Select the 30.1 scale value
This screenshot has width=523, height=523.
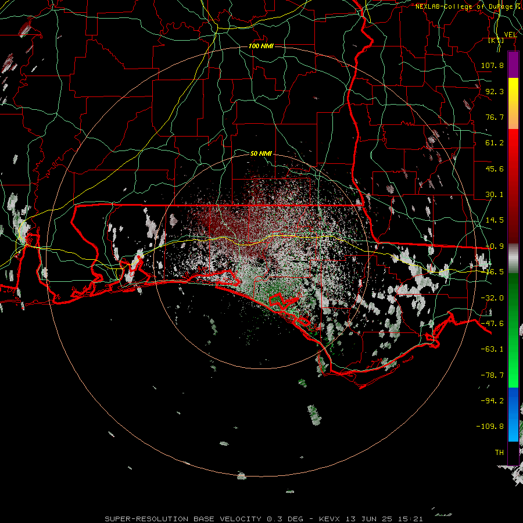495,195
